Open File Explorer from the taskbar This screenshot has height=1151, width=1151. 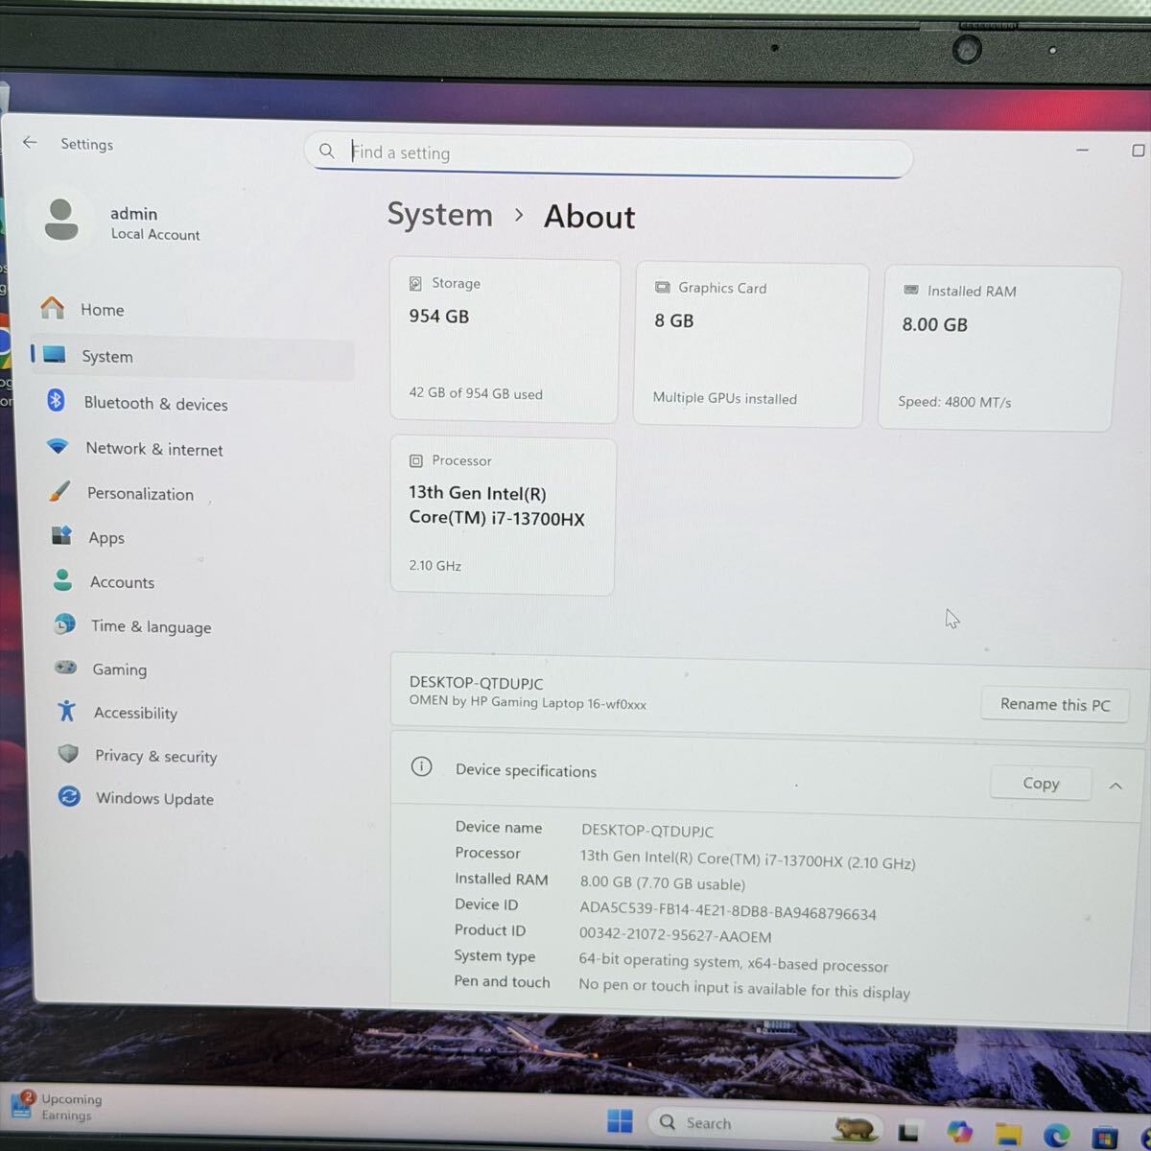1007,1135
